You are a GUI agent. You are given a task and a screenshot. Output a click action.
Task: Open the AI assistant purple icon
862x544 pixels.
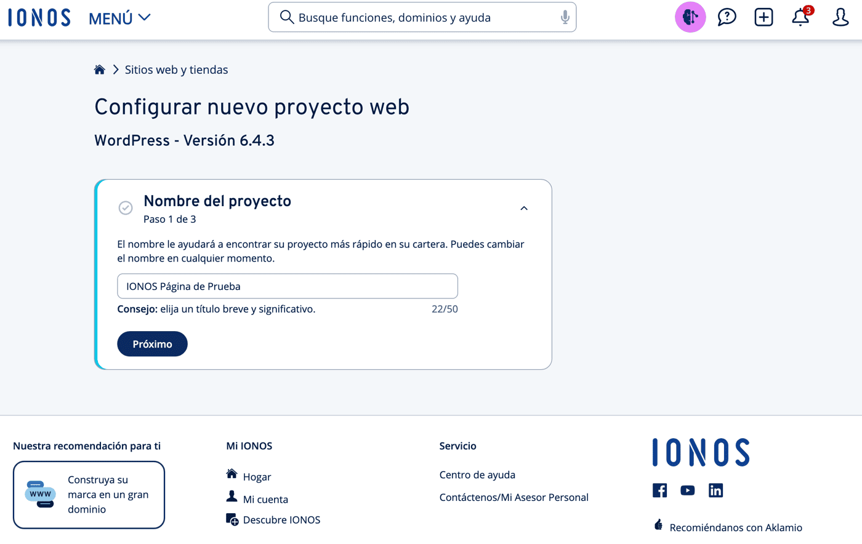pyautogui.click(x=690, y=17)
